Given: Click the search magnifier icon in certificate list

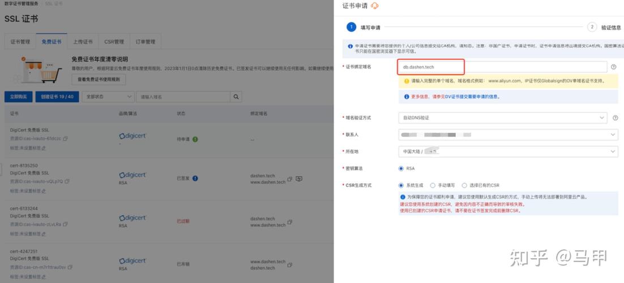Looking at the screenshot, I should (236, 97).
